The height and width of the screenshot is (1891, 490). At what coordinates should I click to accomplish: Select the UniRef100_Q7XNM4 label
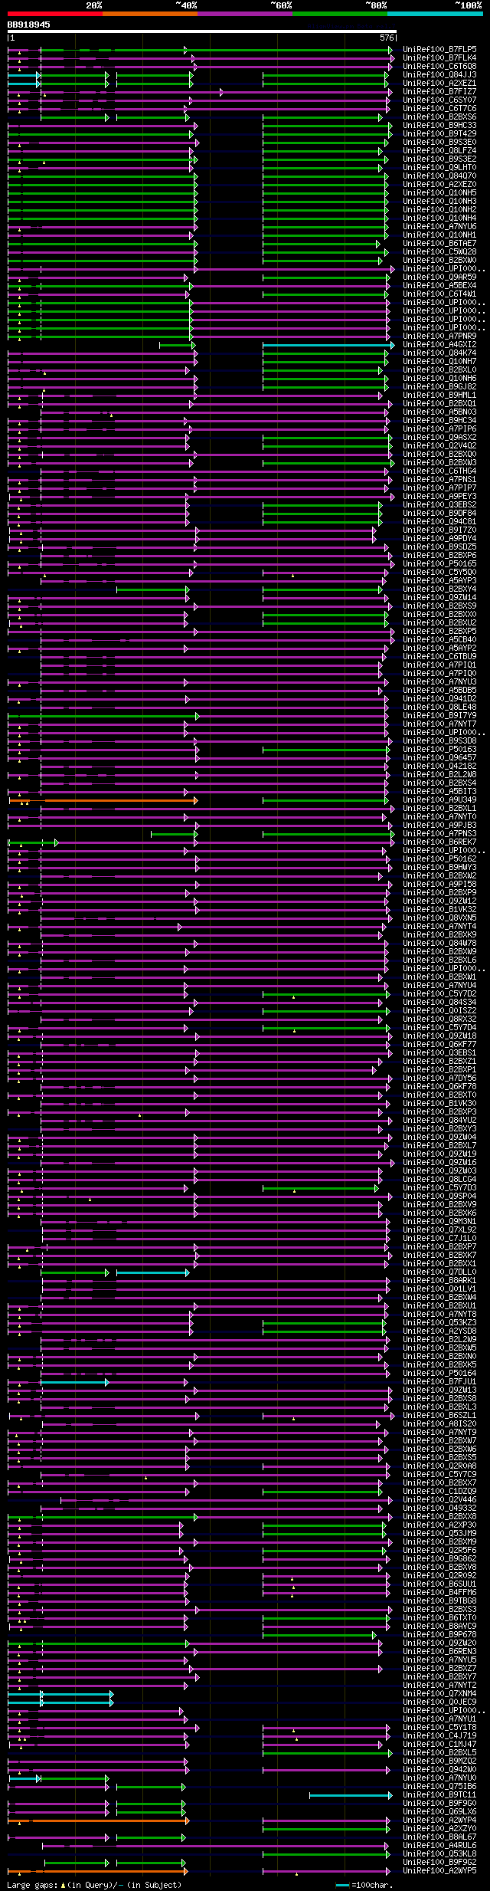[x=439, y=1693]
